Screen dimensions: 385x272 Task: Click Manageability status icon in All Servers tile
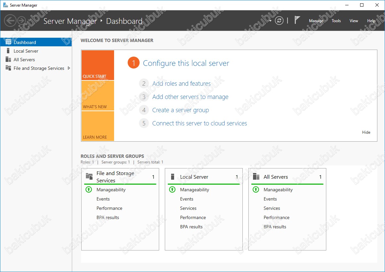tap(256, 189)
